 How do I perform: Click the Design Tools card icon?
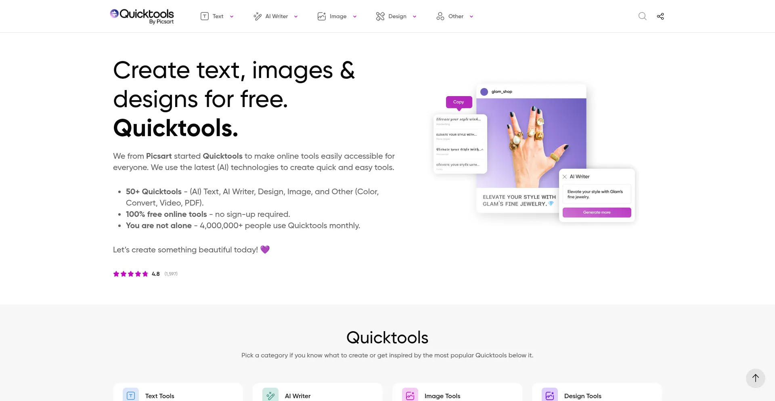(550, 395)
